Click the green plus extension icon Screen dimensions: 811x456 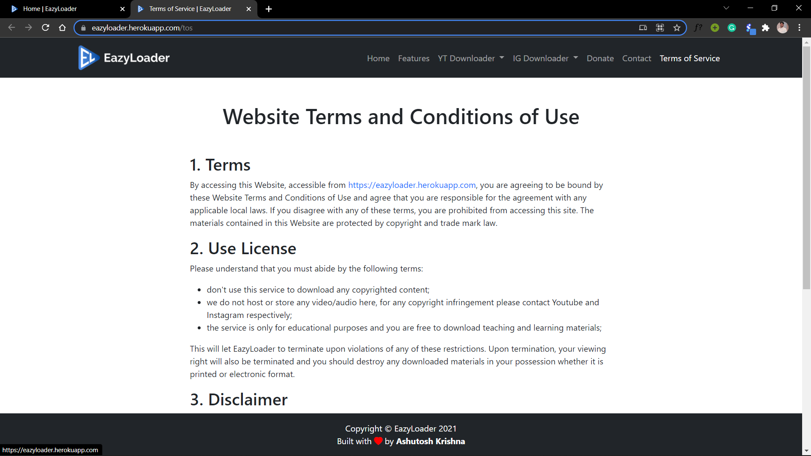pyautogui.click(x=715, y=27)
